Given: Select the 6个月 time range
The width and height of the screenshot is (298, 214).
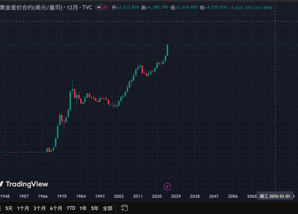Looking at the screenshot, I should [56, 208].
